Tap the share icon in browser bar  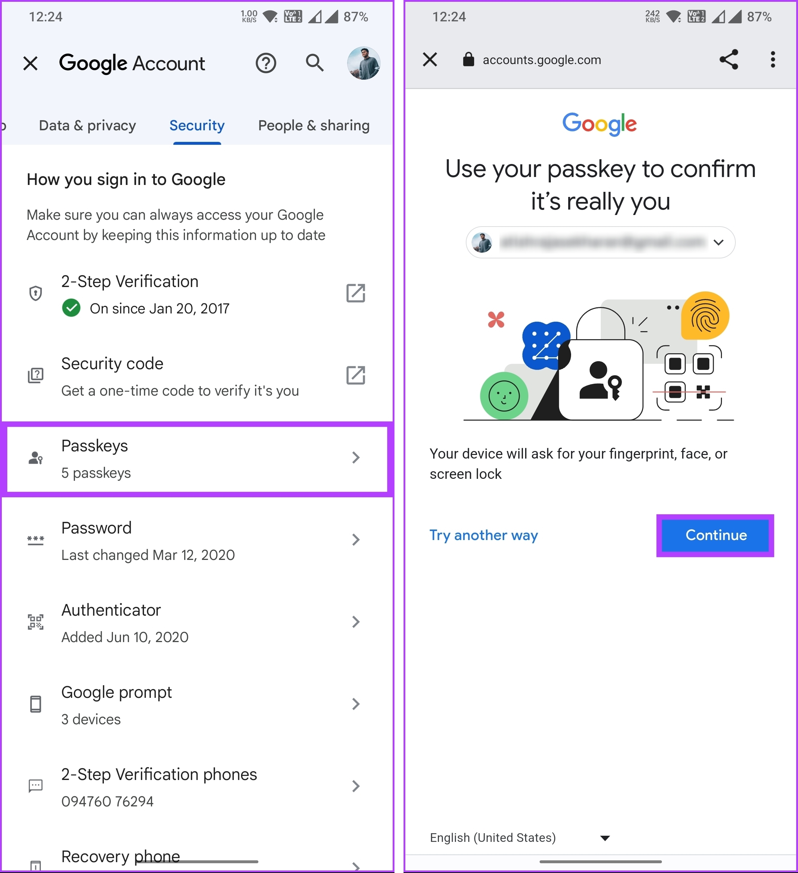(x=729, y=60)
